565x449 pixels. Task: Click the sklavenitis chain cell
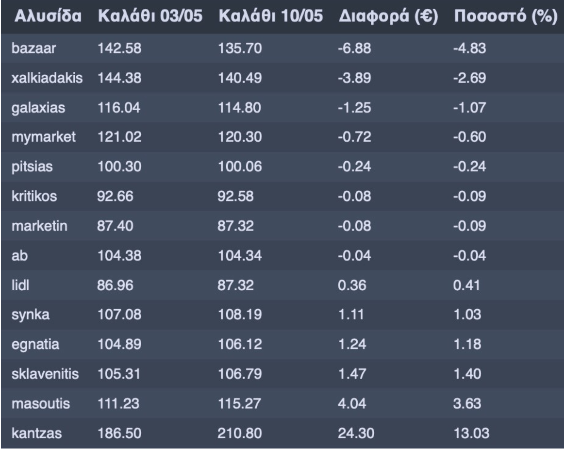coord(45,374)
